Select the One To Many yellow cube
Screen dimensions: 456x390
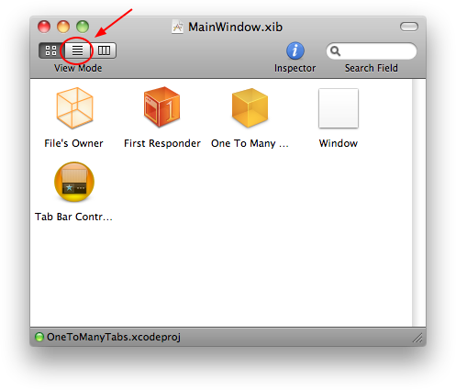coord(250,107)
